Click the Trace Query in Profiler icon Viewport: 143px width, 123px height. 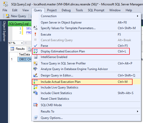coord(35,63)
